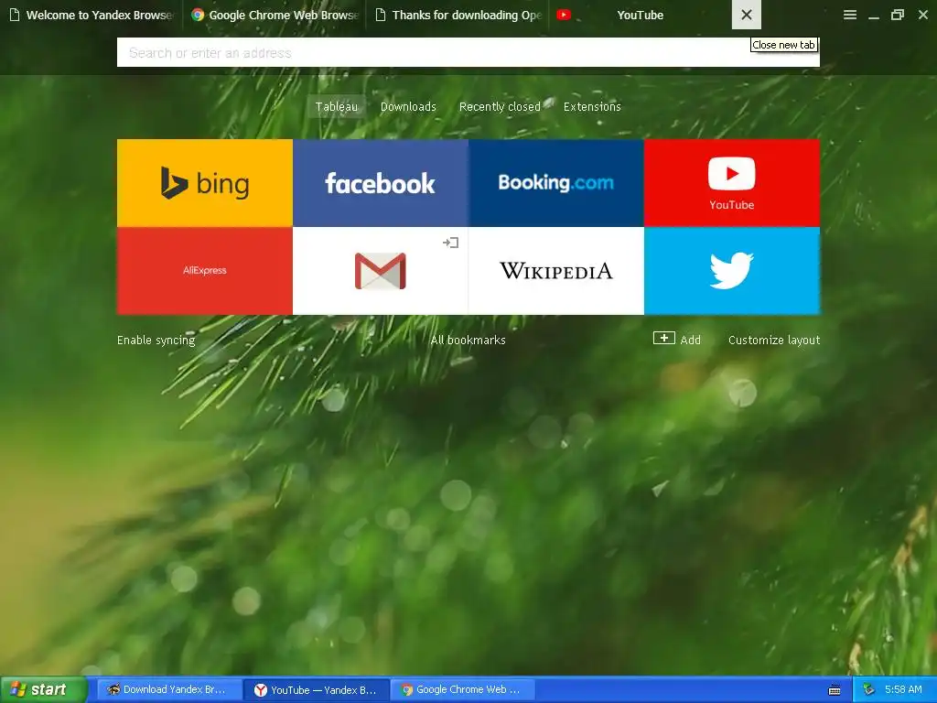The height and width of the screenshot is (703, 937).
Task: Open the Facebook tile
Action: pyautogui.click(x=381, y=183)
